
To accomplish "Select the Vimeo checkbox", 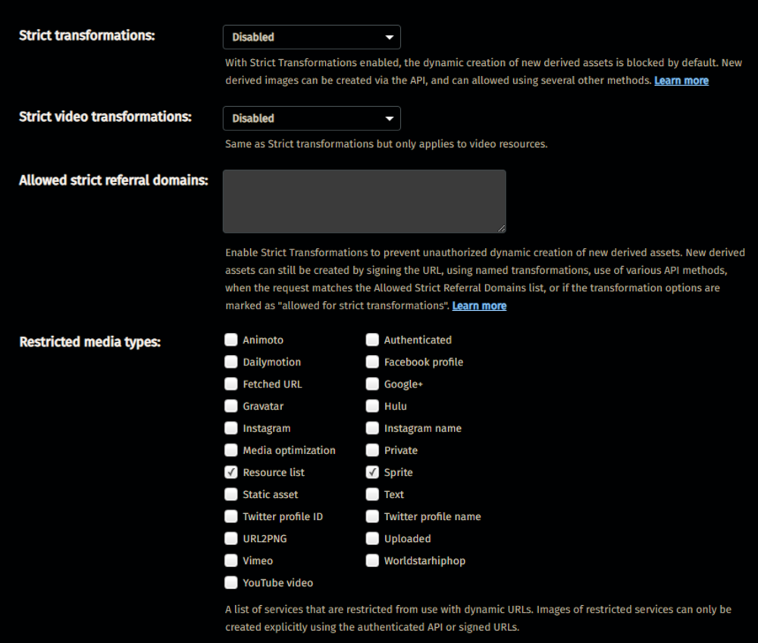I will point(231,560).
